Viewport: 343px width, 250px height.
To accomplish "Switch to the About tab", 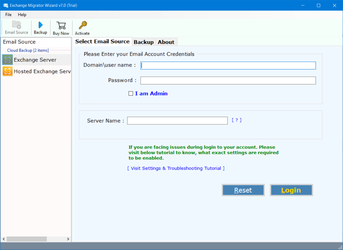I will click(x=166, y=42).
